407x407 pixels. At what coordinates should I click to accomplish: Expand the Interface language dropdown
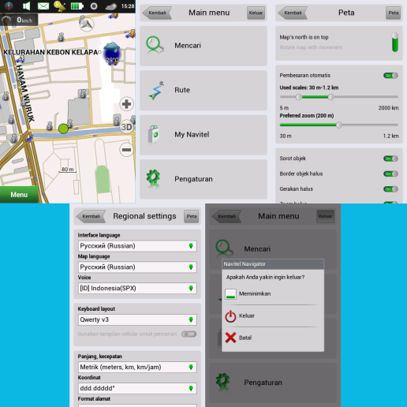click(x=137, y=246)
